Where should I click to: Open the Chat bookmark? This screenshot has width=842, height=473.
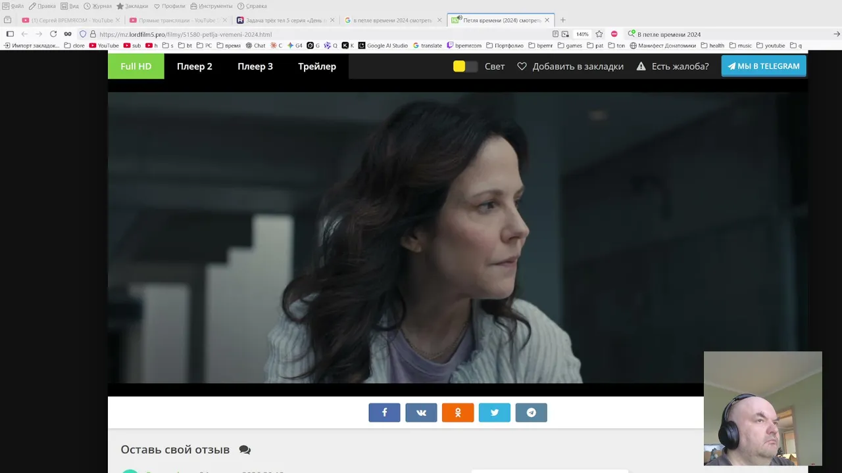click(256, 45)
